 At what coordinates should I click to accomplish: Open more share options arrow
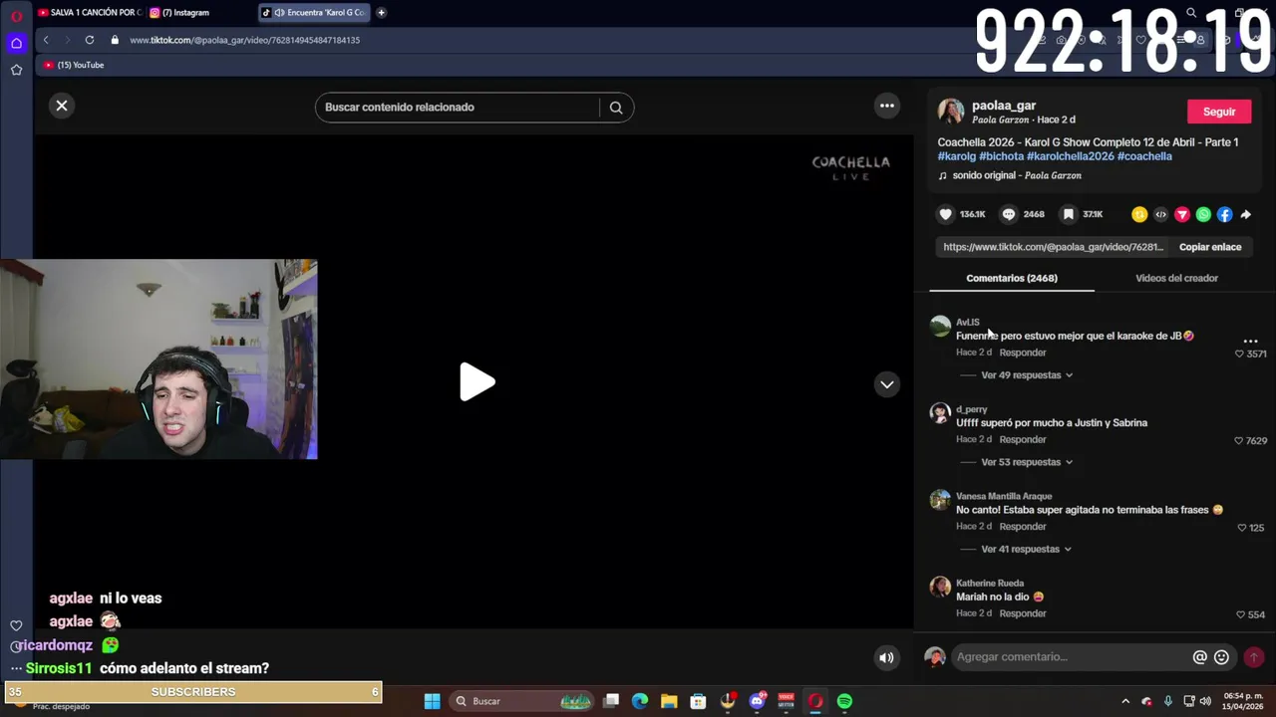click(1246, 214)
